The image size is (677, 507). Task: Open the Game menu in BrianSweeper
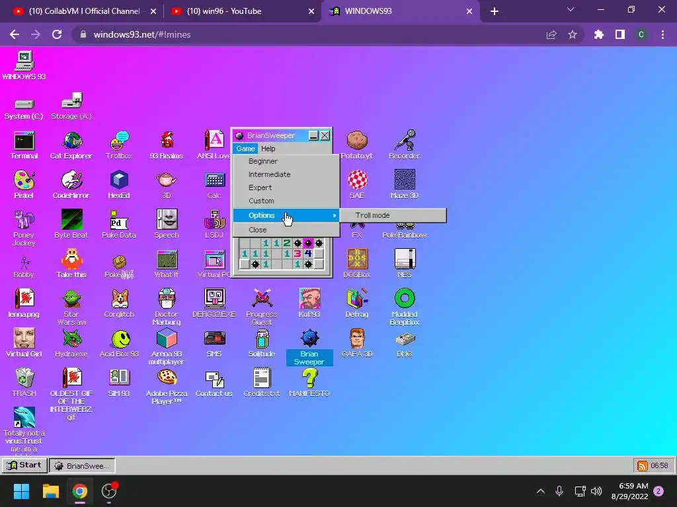245,149
